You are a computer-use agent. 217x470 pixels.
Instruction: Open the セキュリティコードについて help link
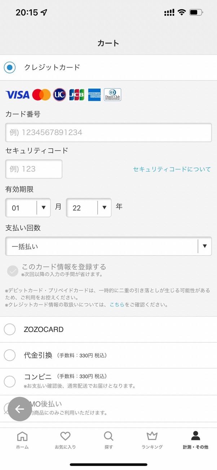(x=172, y=169)
